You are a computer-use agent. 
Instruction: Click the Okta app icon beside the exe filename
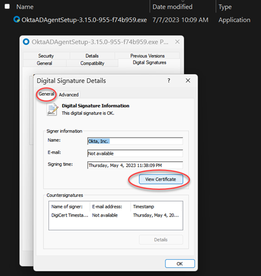tap(17, 19)
